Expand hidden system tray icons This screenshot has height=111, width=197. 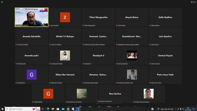[x=176, y=109]
